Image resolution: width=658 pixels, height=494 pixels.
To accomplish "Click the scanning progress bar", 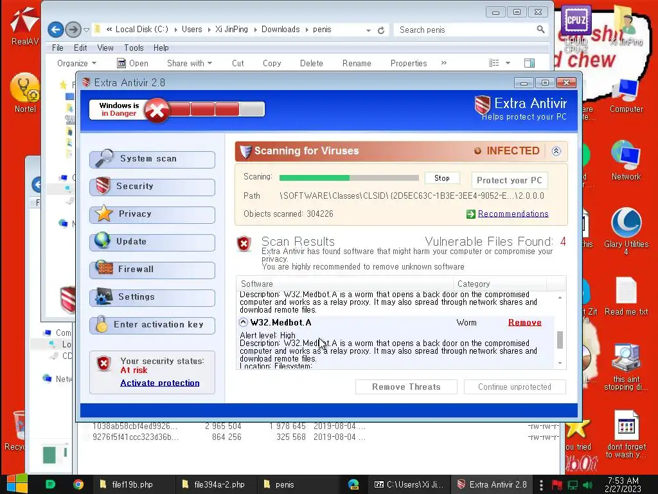I will click(x=349, y=178).
